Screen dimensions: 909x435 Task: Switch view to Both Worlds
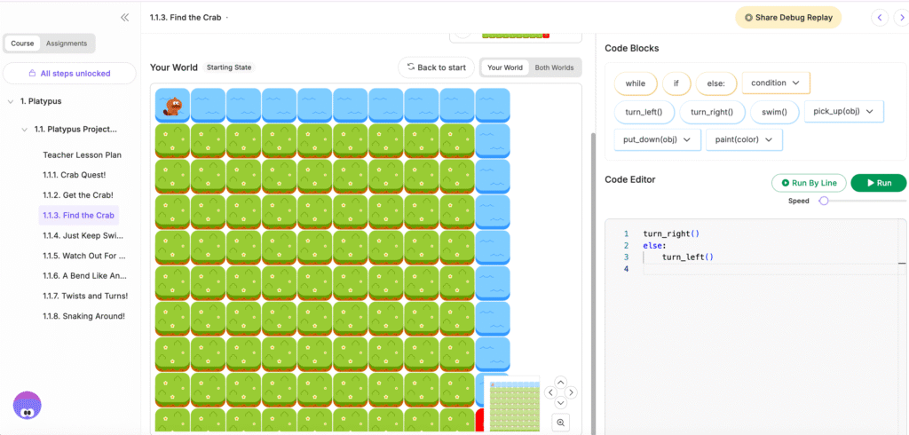pyautogui.click(x=553, y=67)
